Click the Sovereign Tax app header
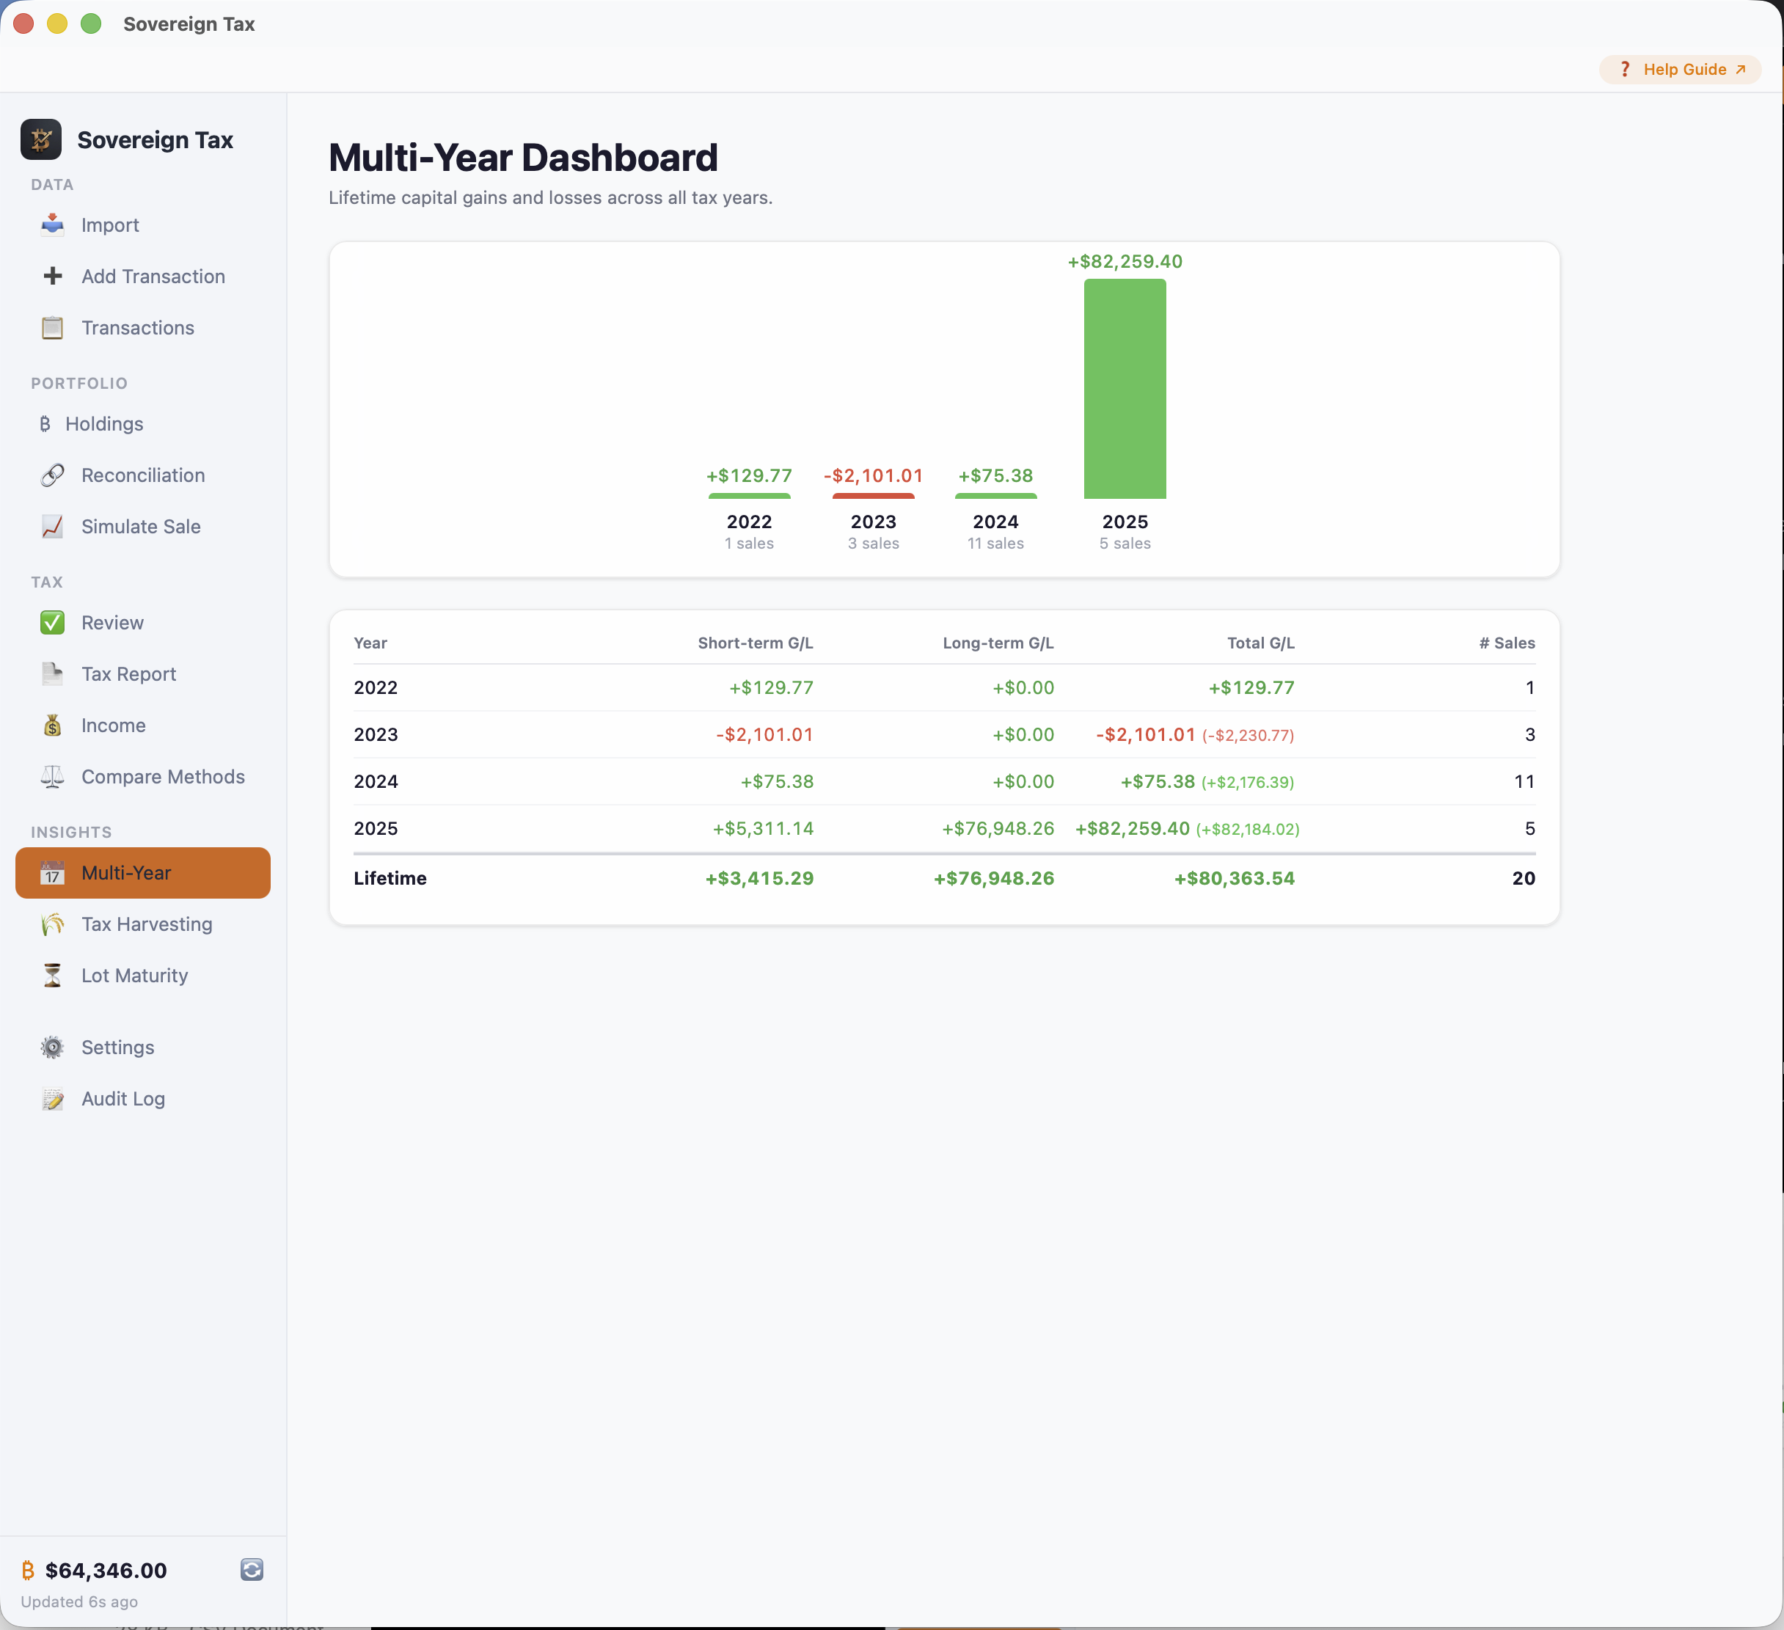 [128, 140]
